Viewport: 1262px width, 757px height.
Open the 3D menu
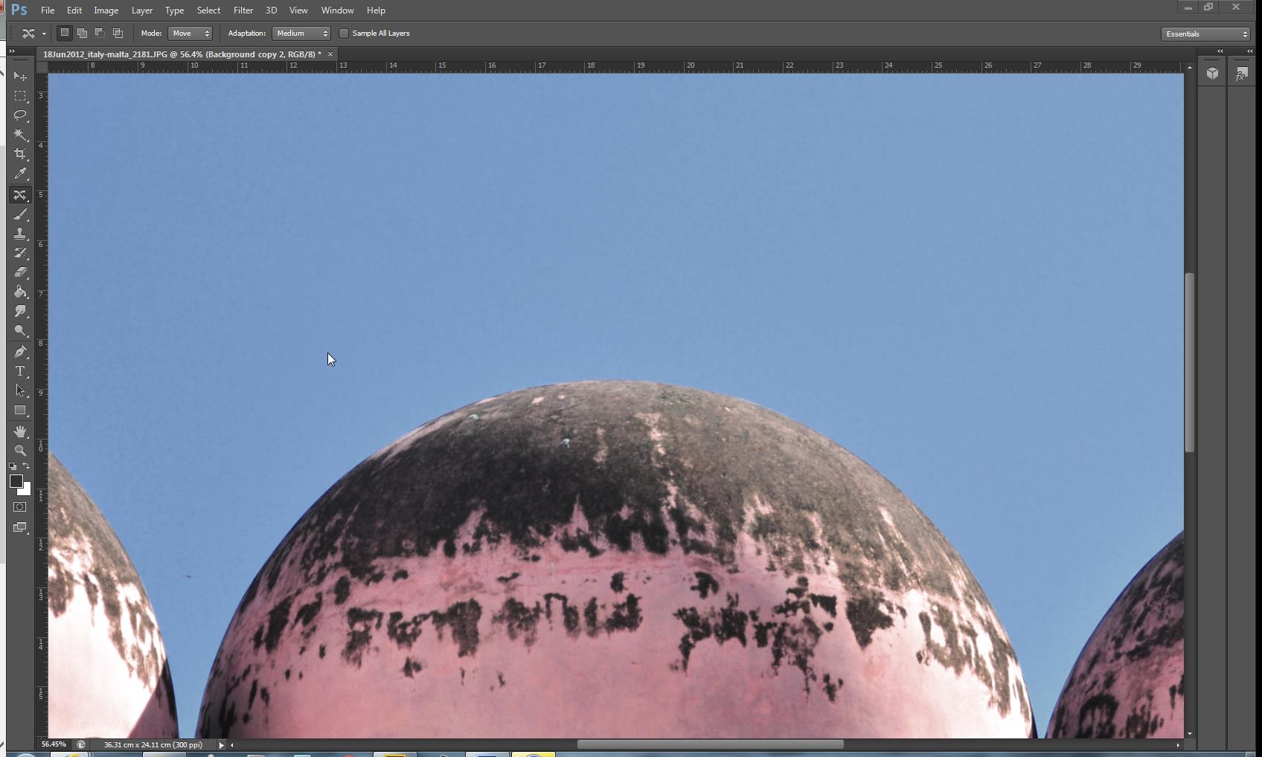pos(272,10)
